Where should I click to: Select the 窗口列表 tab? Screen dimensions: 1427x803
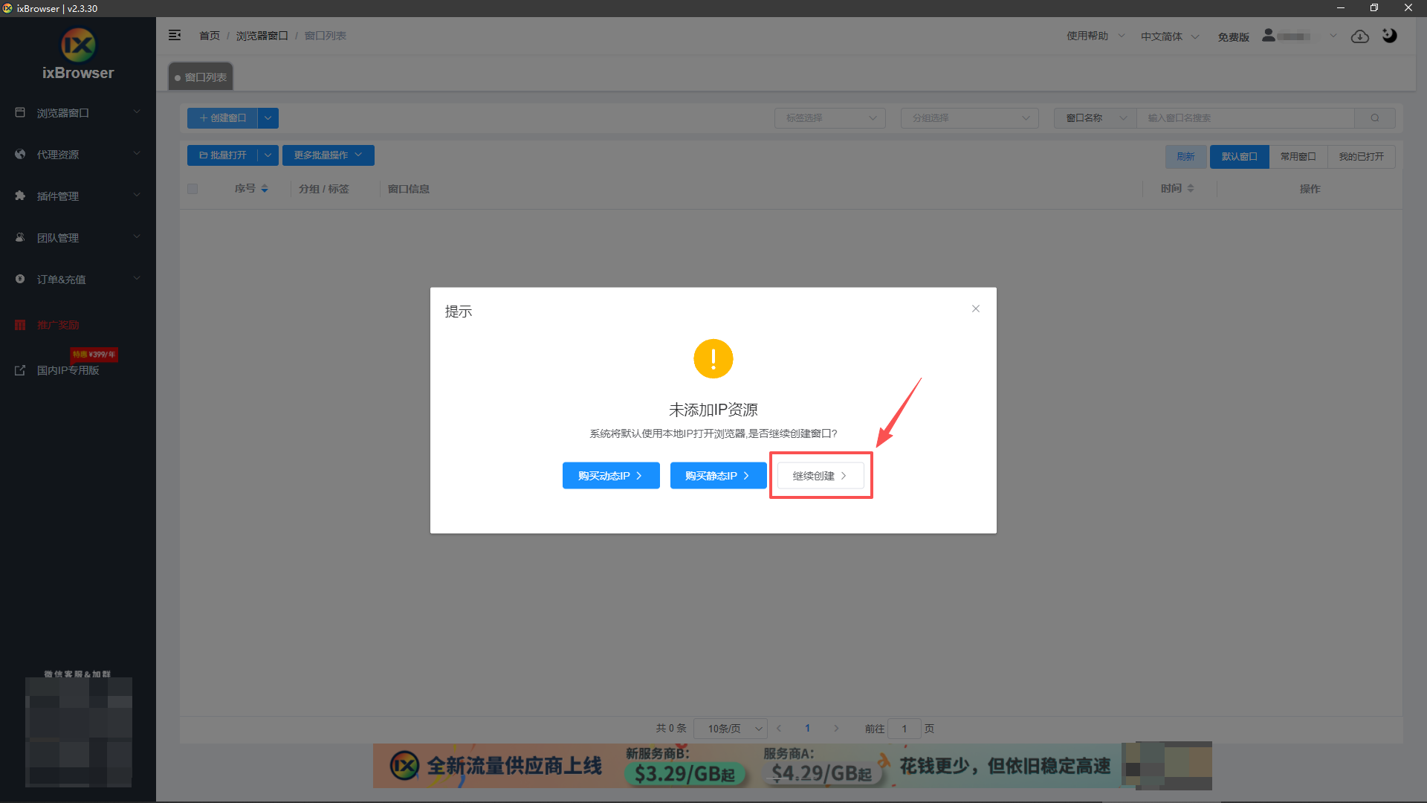click(x=201, y=77)
